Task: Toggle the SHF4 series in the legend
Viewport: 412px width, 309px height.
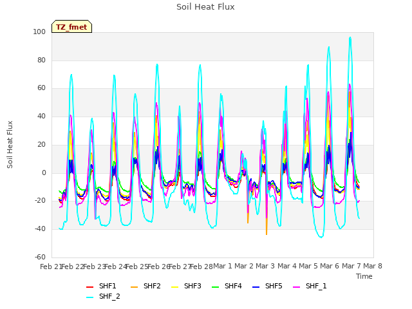Action: point(227,286)
